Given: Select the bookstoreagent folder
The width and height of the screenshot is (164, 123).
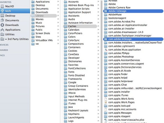Looking at the screenshot, I should (117, 18).
